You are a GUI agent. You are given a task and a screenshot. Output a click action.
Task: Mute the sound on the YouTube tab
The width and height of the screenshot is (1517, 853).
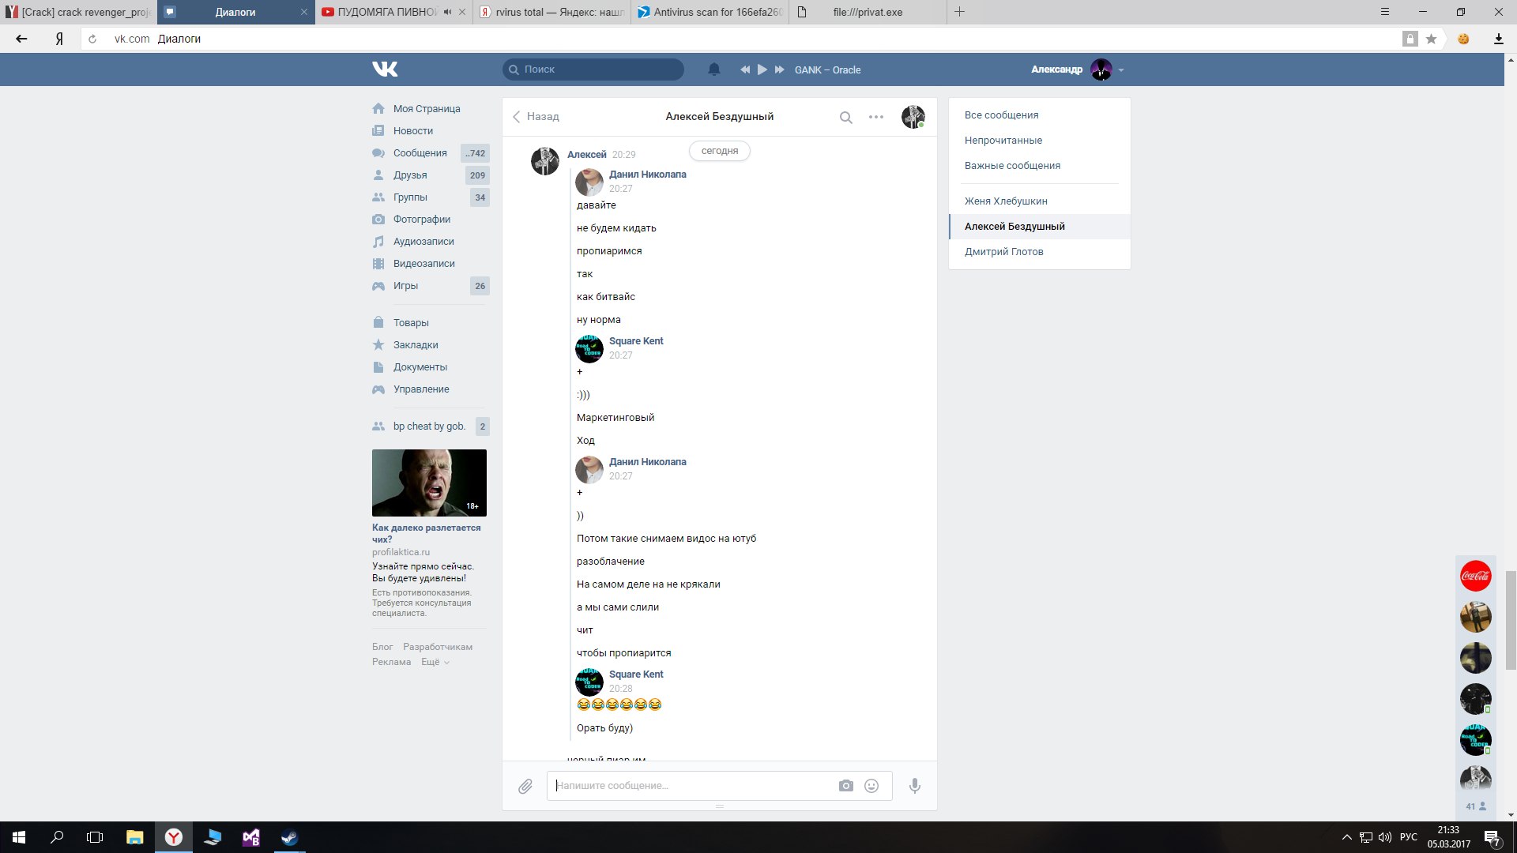[x=448, y=12]
